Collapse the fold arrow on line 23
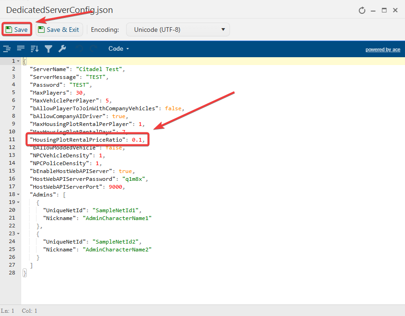 tap(18, 233)
